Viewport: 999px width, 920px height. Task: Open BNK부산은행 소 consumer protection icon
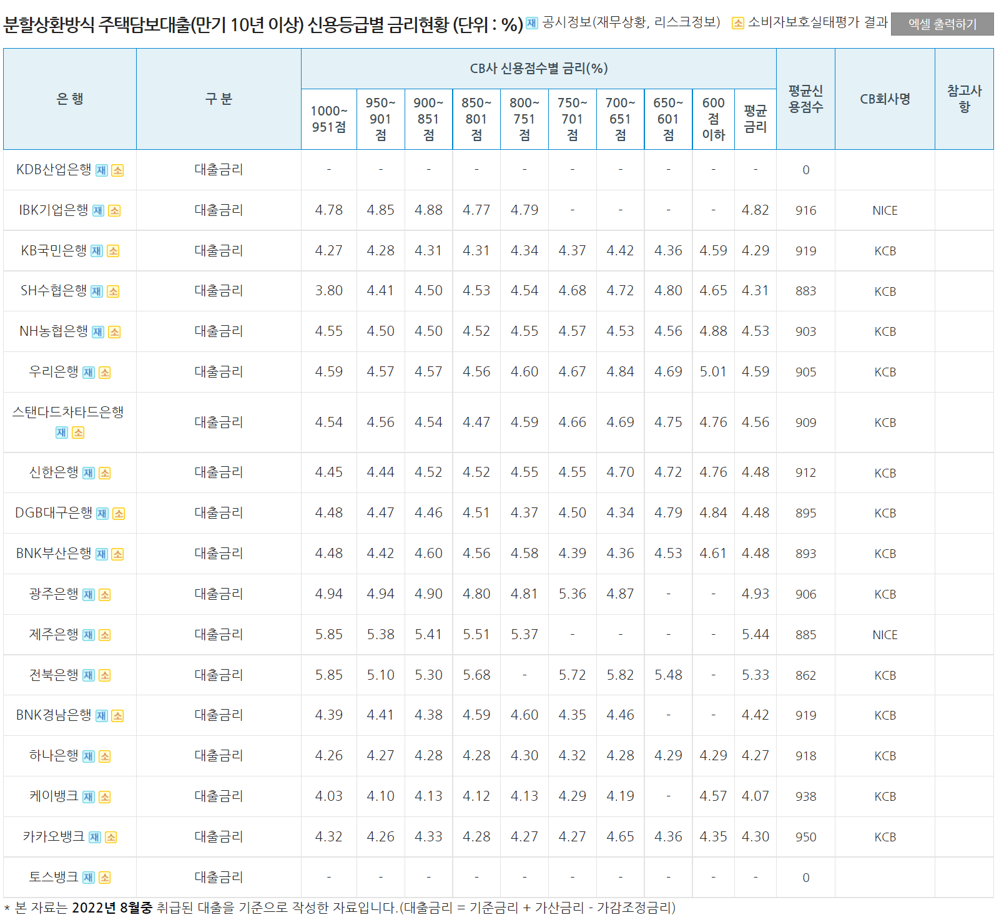[117, 554]
